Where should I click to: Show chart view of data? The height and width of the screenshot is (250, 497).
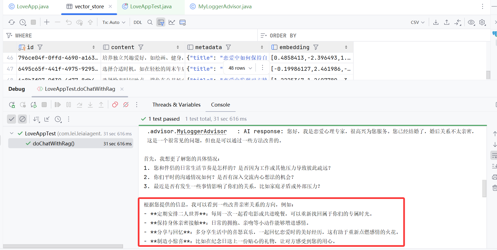pyautogui.click(x=172, y=22)
